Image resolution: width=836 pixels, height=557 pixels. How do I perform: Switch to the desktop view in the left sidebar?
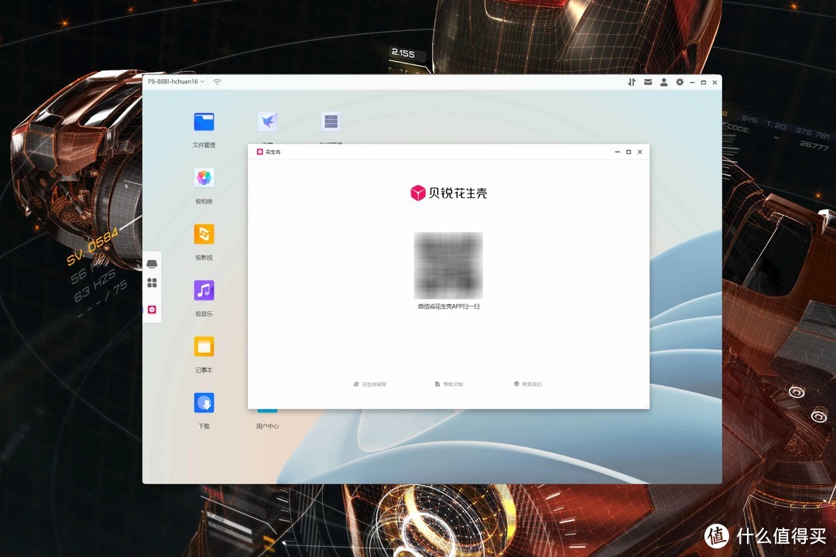(152, 263)
